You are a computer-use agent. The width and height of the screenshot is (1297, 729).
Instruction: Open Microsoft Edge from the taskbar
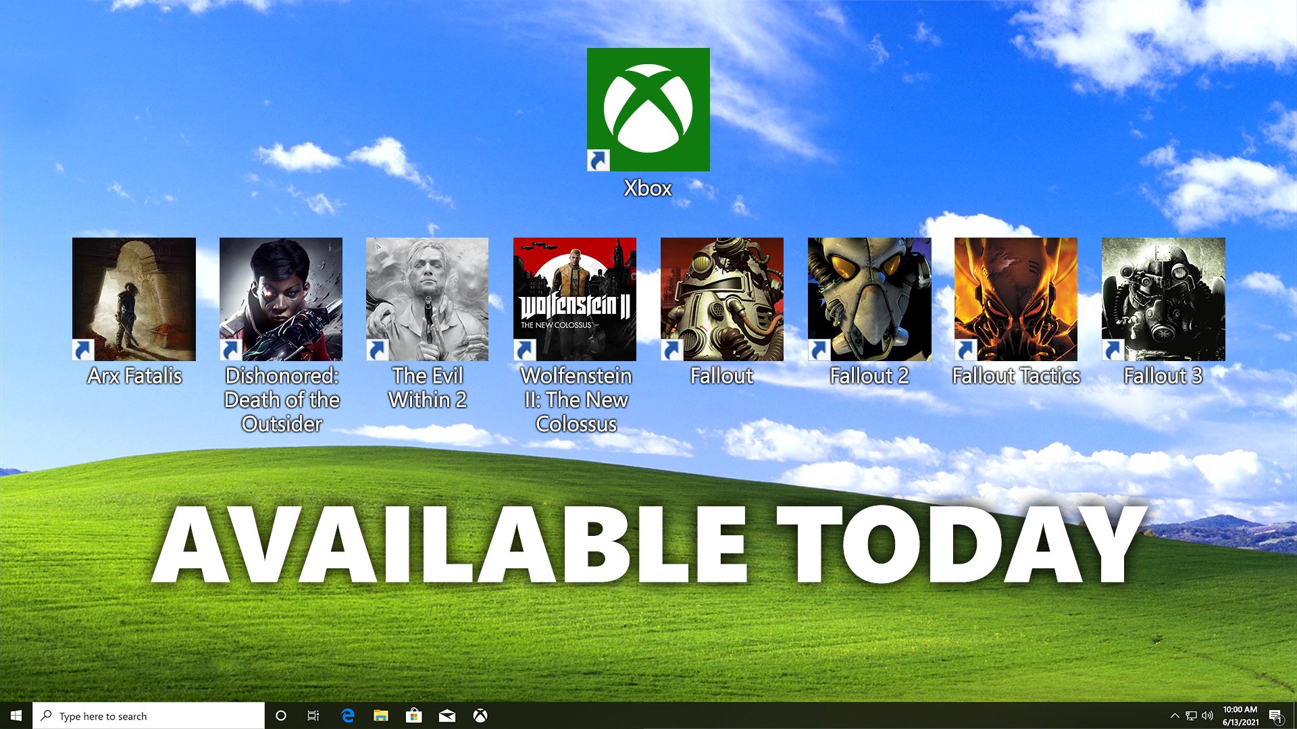click(x=349, y=716)
